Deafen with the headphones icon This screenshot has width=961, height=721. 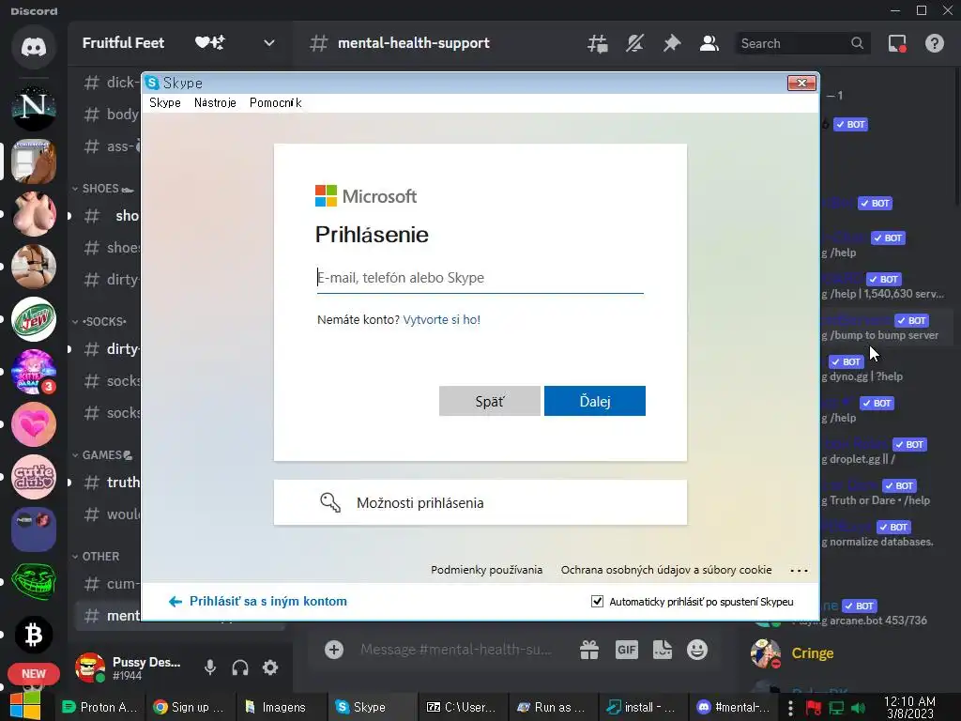coord(240,667)
